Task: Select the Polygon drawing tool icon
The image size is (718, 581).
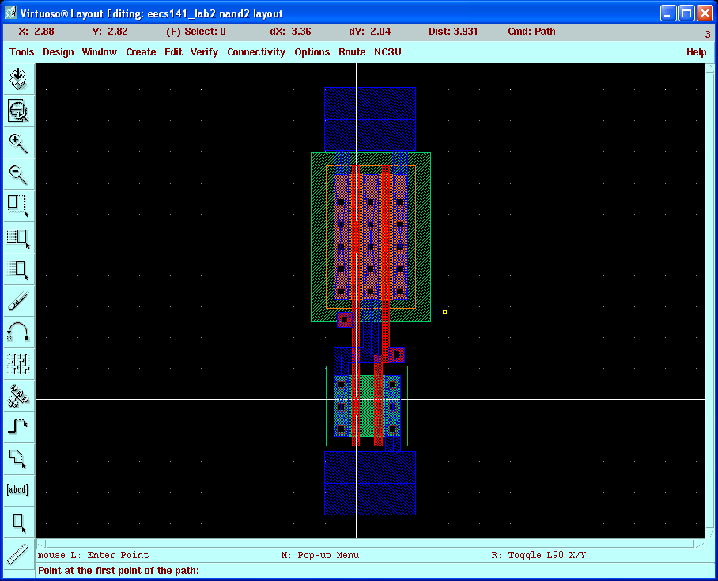Action: [x=18, y=458]
